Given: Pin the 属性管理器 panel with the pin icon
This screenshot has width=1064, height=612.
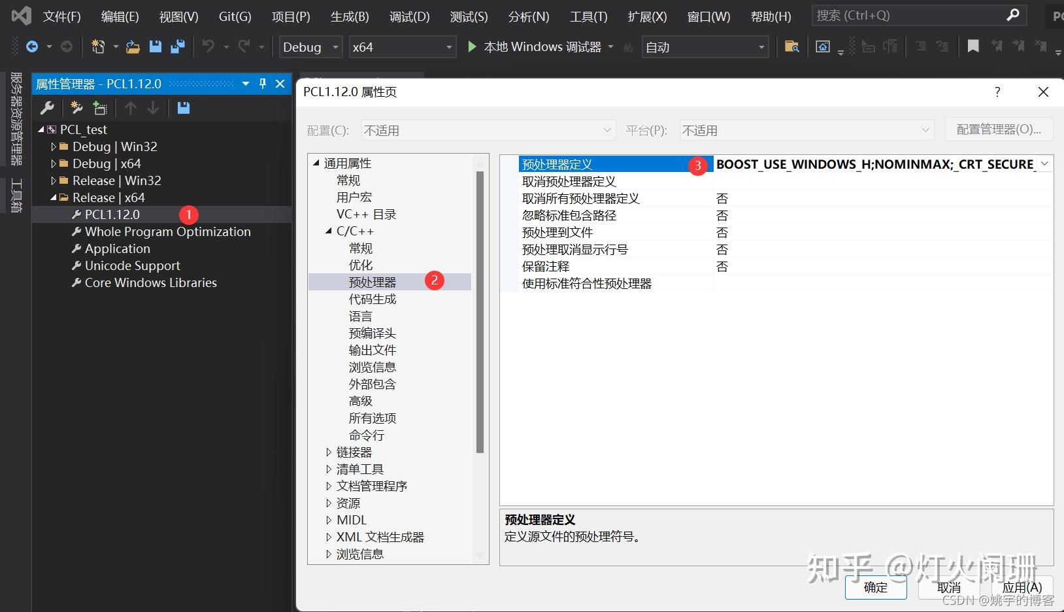Looking at the screenshot, I should tap(263, 84).
